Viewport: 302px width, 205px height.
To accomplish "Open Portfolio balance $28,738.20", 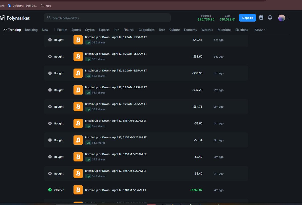I will pyautogui.click(x=206, y=18).
